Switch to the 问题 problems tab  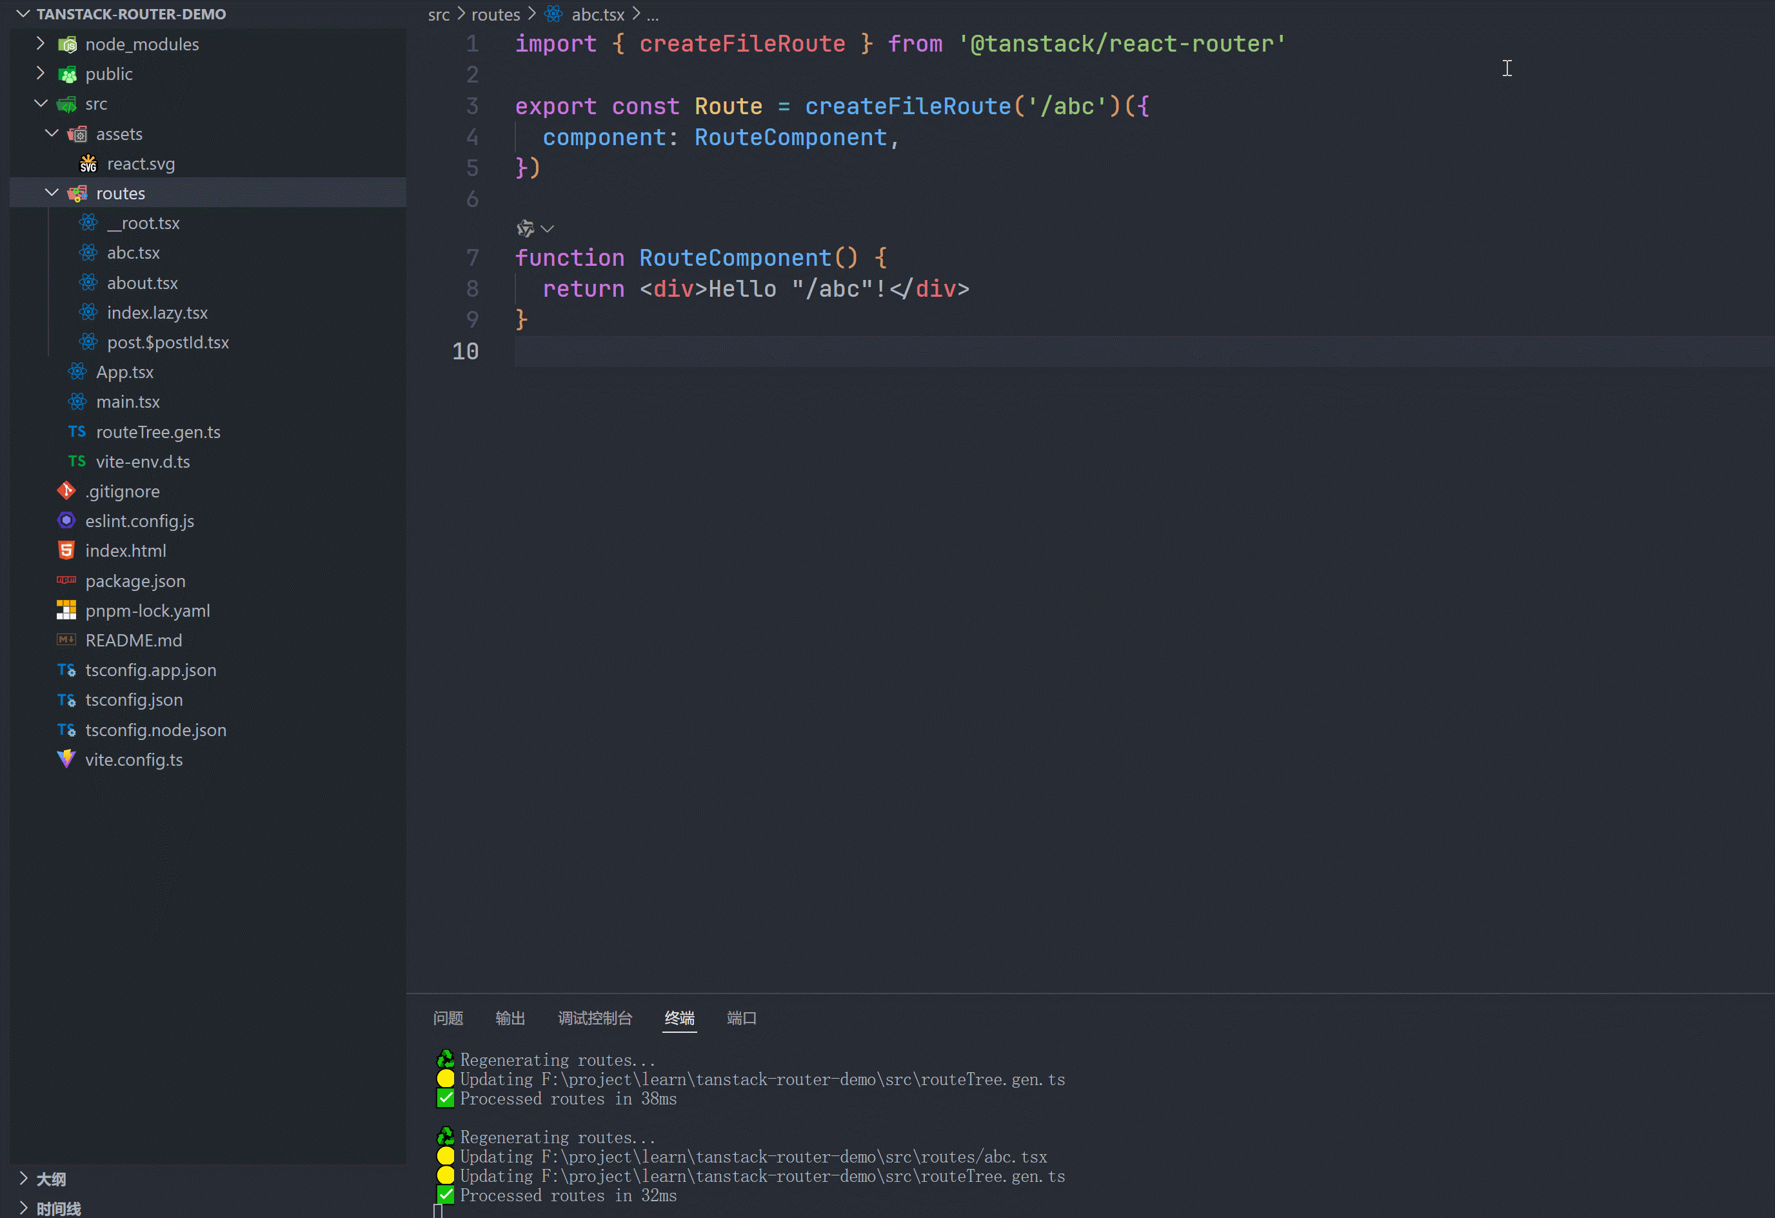(x=448, y=1018)
